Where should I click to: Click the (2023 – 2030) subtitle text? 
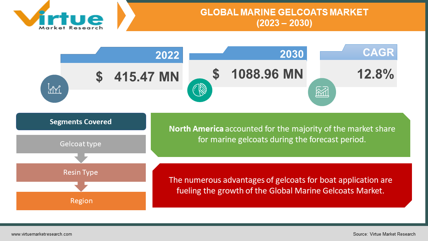(284, 23)
